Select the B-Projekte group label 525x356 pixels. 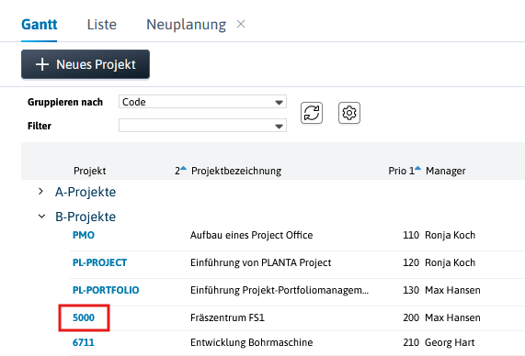86,217
